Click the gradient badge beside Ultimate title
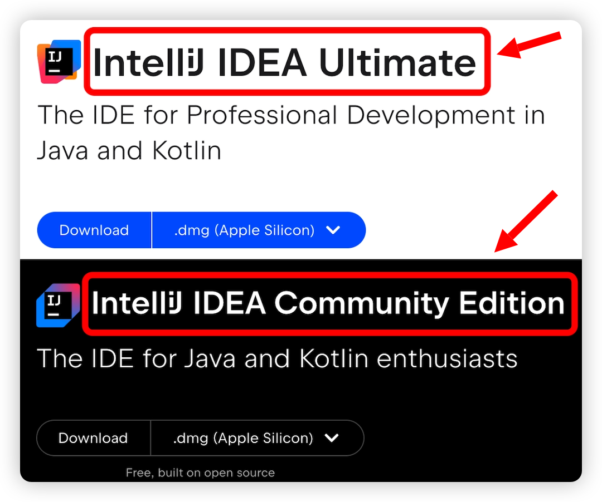 click(57, 61)
